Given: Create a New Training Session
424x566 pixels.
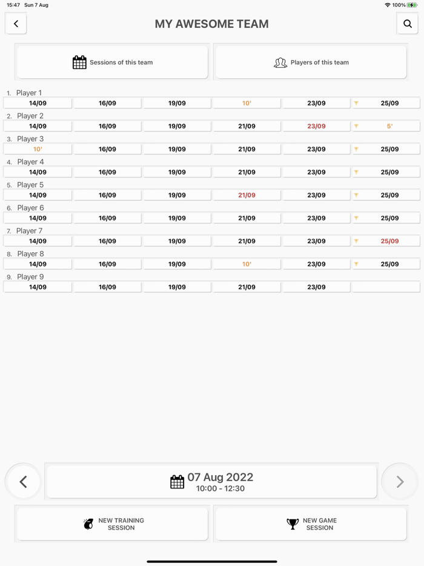Looking at the screenshot, I should click(x=111, y=524).
